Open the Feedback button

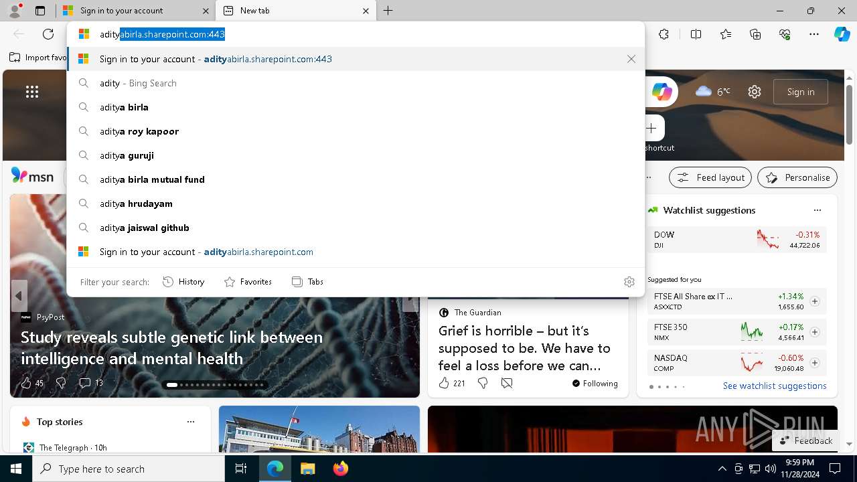coord(805,440)
